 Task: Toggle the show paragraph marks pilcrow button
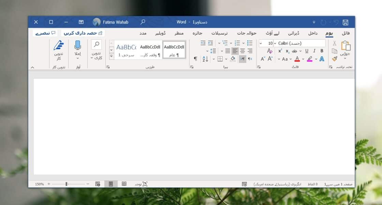[x=195, y=59]
